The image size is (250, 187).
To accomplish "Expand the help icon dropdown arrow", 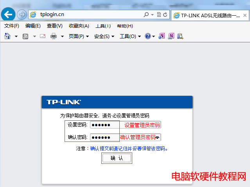I will (x=153, y=36).
